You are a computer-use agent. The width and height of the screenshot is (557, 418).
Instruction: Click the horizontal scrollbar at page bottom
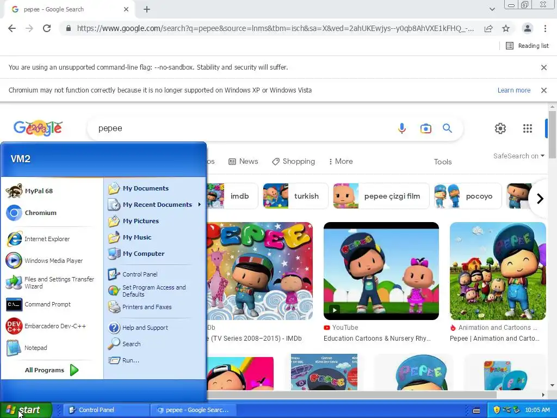tap(352, 395)
